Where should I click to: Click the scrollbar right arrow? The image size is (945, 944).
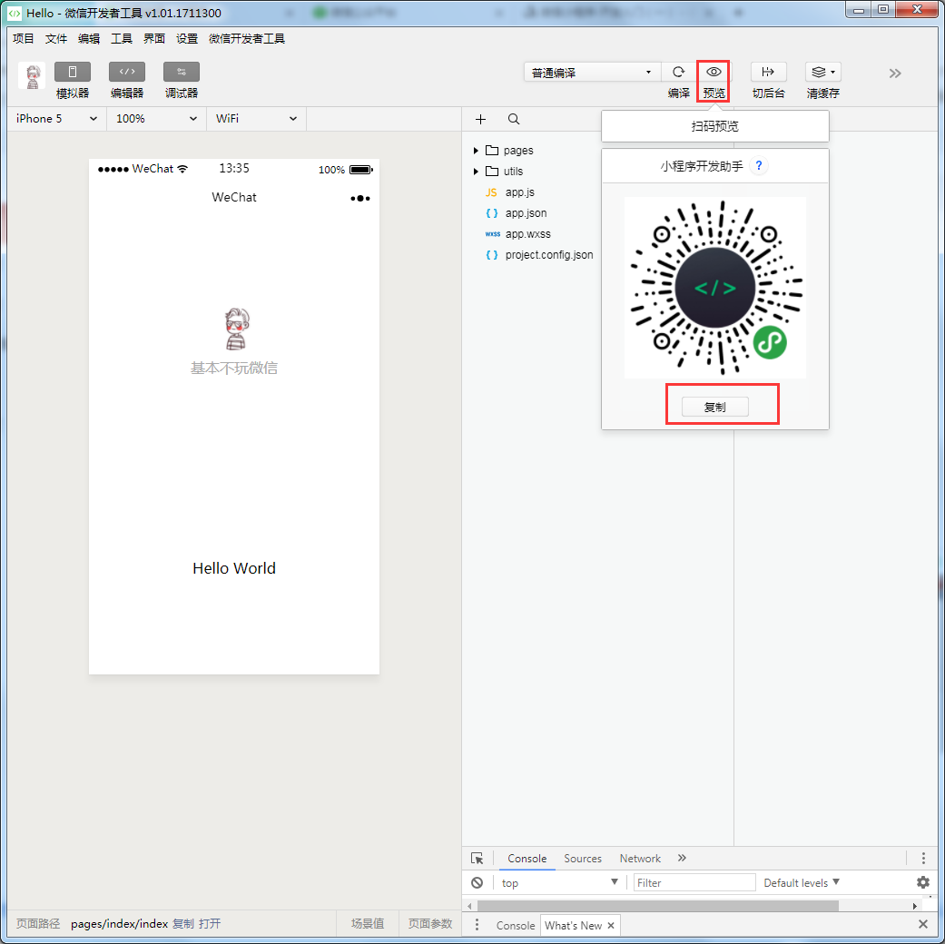point(915,906)
